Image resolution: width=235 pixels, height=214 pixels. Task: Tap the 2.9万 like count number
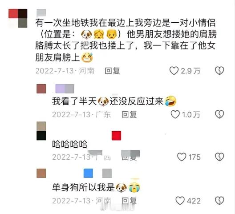click(x=190, y=71)
